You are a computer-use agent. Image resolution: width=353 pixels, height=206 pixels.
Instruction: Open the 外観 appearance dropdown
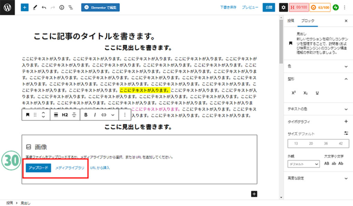coord(303,164)
